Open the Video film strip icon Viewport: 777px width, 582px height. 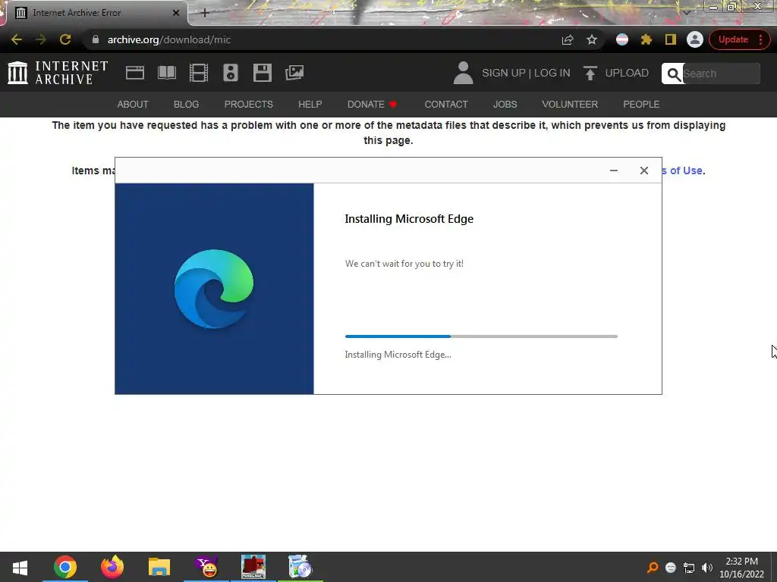pos(199,73)
